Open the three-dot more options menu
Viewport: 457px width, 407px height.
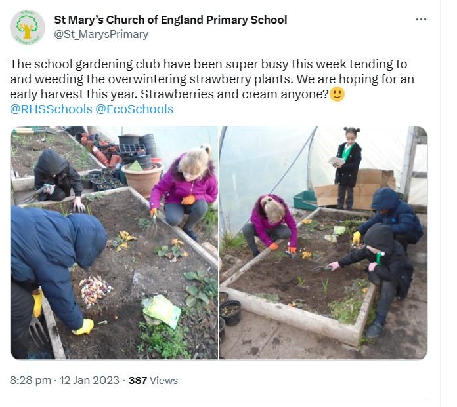point(421,20)
